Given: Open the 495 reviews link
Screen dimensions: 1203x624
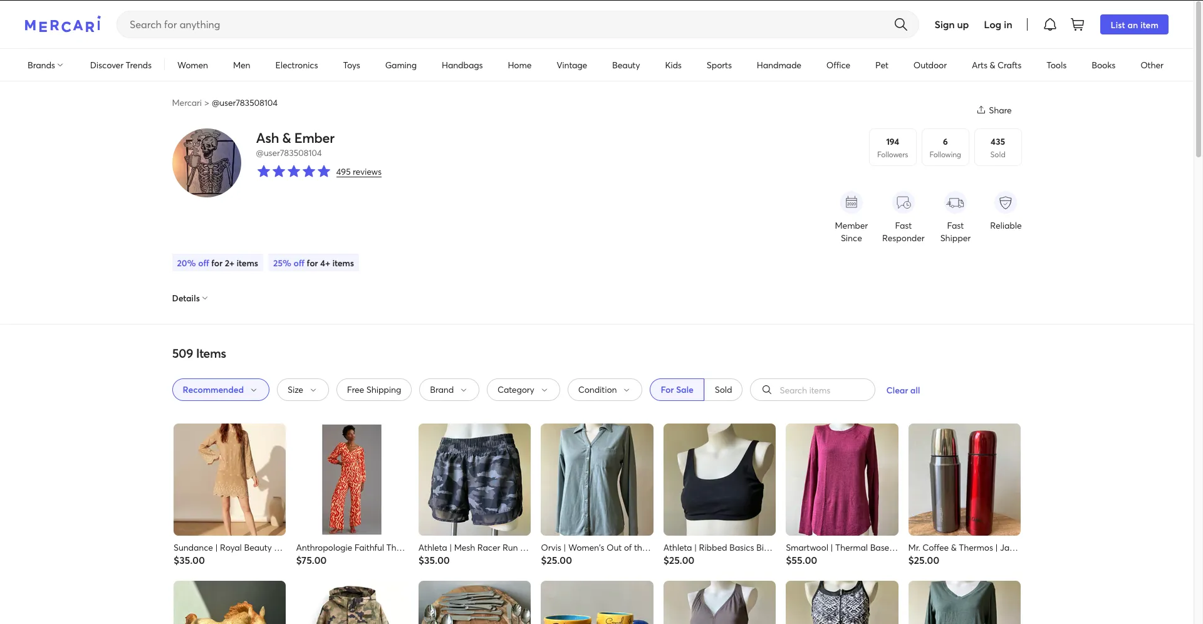Looking at the screenshot, I should point(358,172).
